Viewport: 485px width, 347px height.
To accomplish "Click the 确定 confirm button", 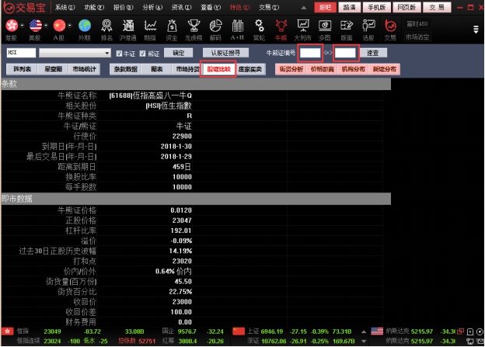I will pos(179,53).
